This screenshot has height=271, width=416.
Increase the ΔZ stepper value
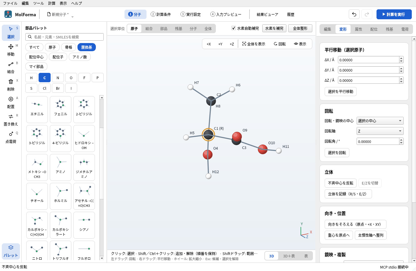click(401, 79)
